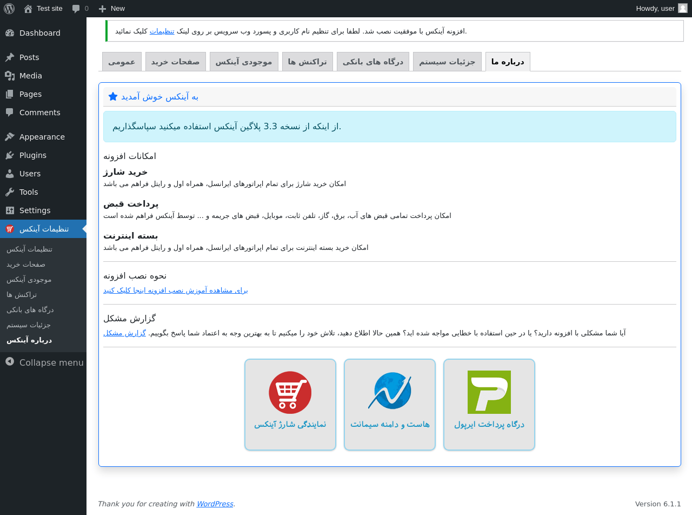Select the درباره ما tab

click(508, 62)
